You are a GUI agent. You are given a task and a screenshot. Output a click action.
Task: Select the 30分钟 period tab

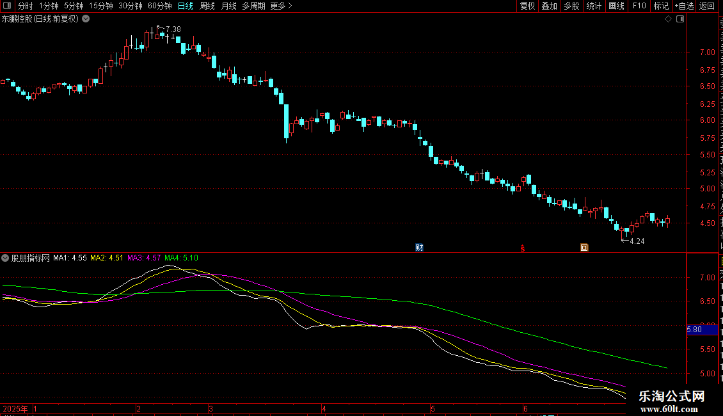pyautogui.click(x=131, y=6)
